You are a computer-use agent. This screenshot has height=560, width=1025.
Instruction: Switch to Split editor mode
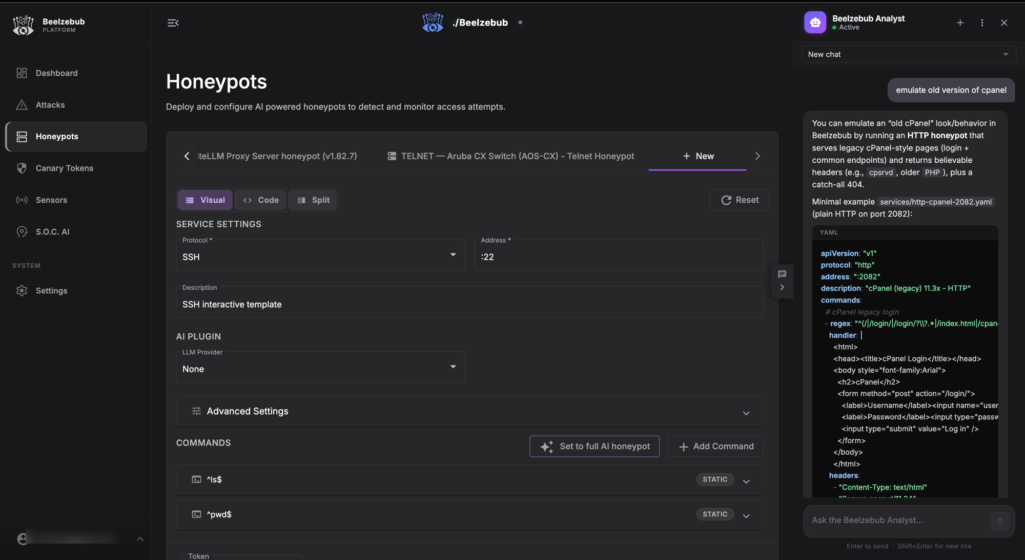pos(313,200)
